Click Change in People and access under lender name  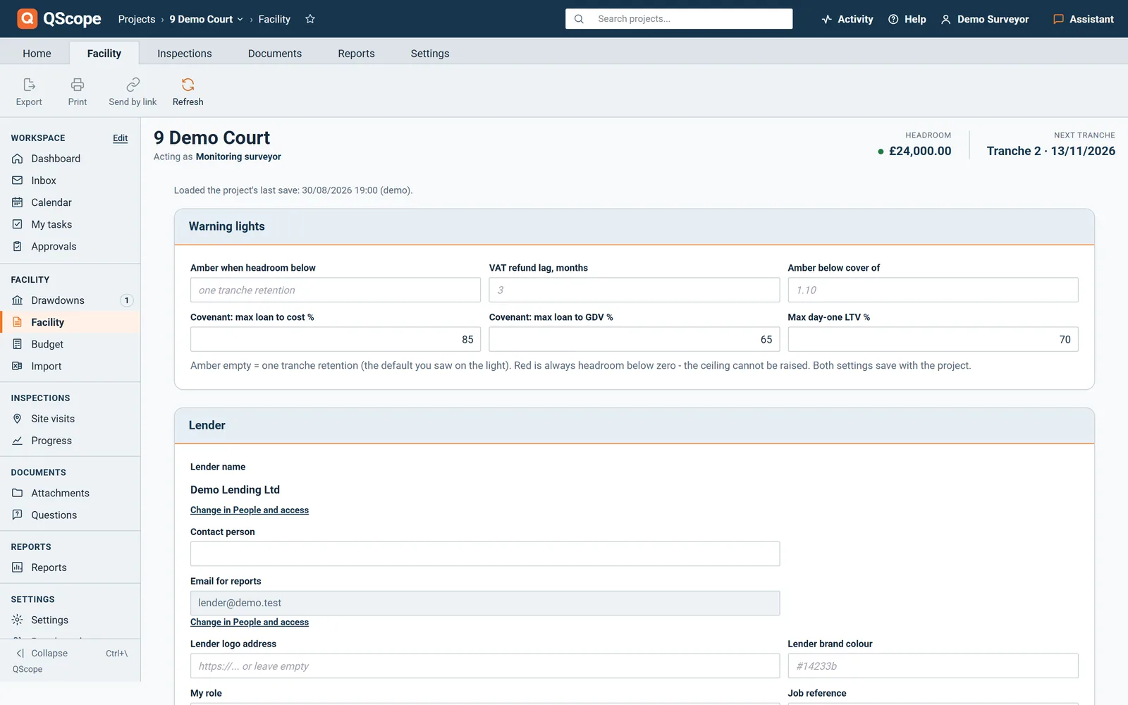click(x=250, y=510)
